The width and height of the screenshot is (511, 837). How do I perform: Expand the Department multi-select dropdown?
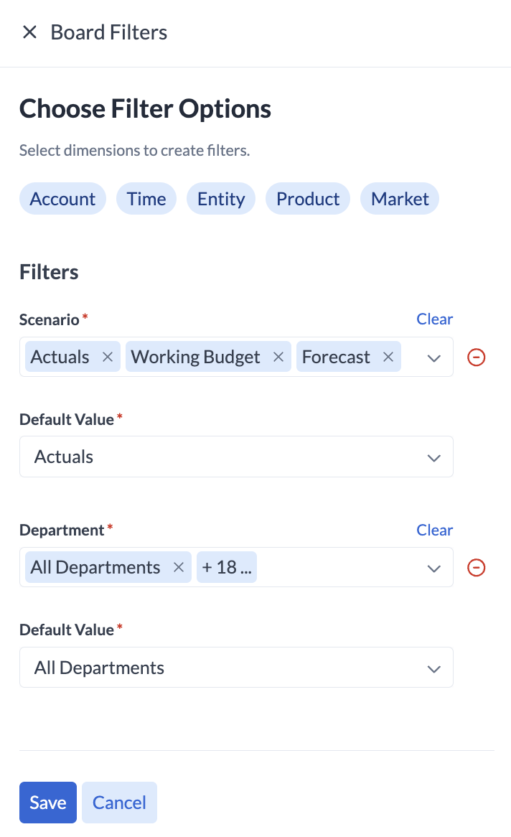433,569
